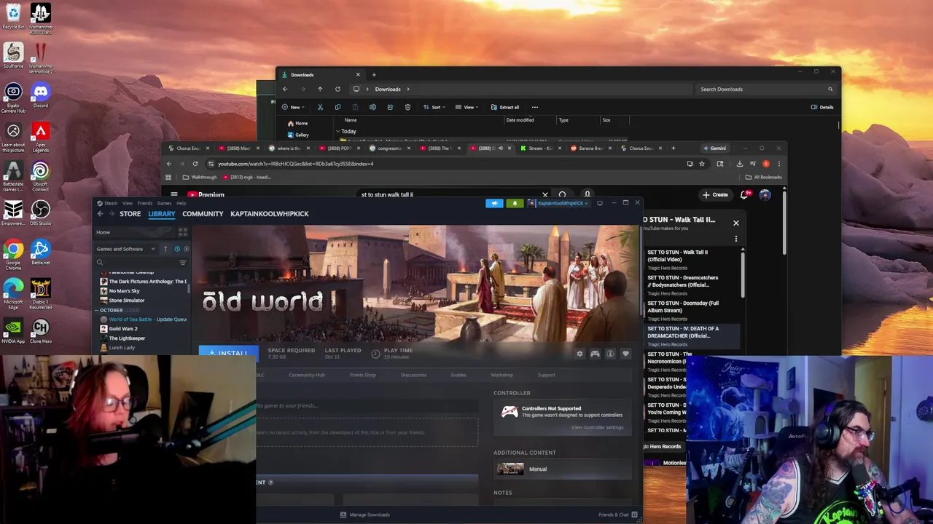Open the Steam STORE tab
This screenshot has height=524, width=933.
click(x=130, y=214)
